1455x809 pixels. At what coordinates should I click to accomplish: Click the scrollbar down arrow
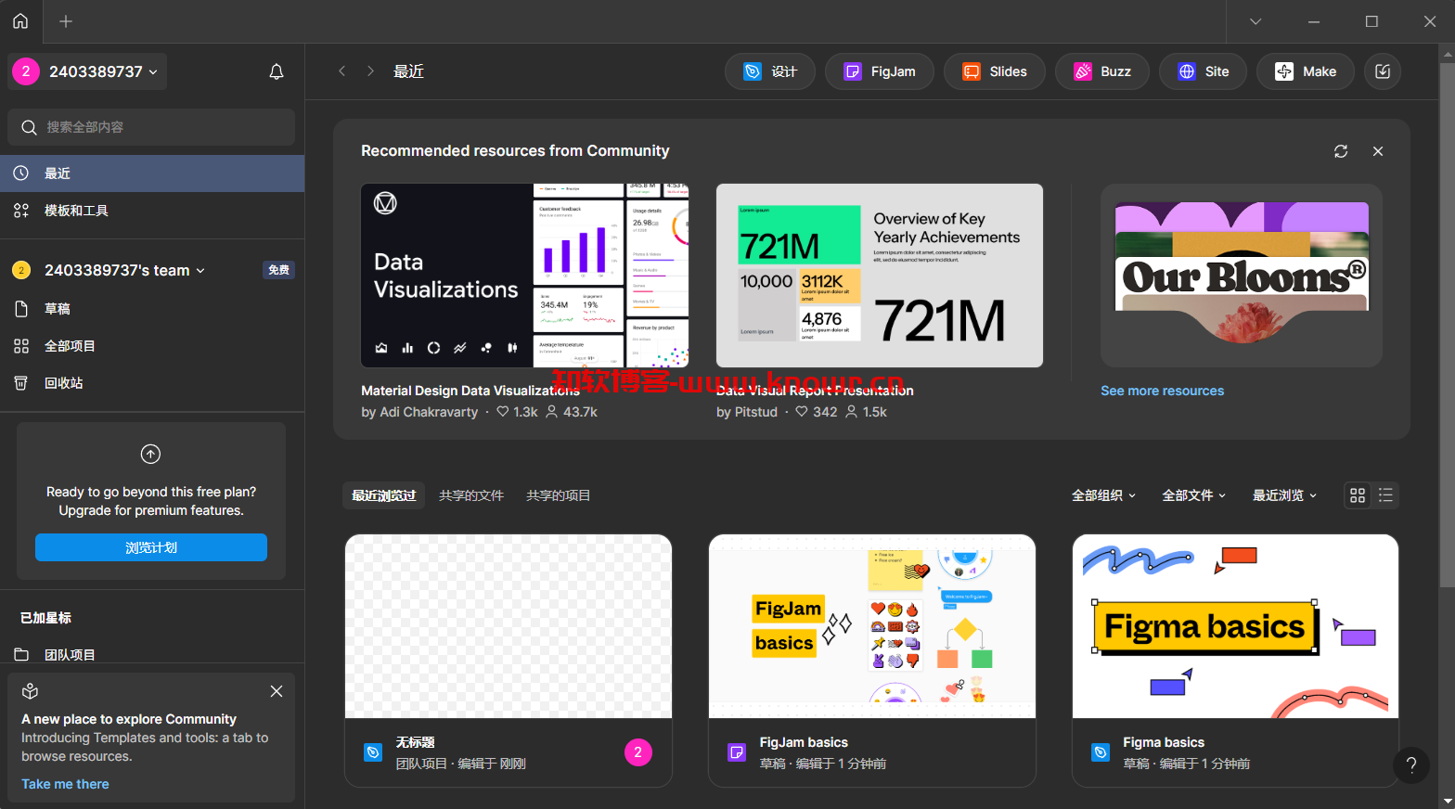(1448, 801)
